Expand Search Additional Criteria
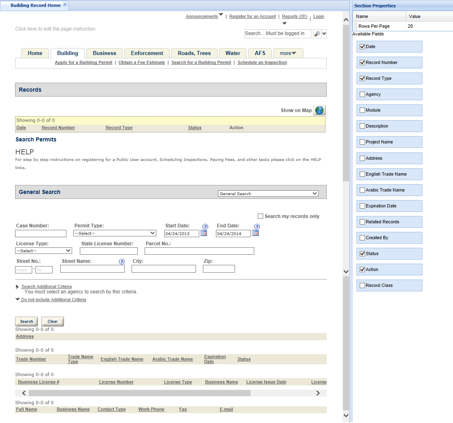 pos(46,286)
